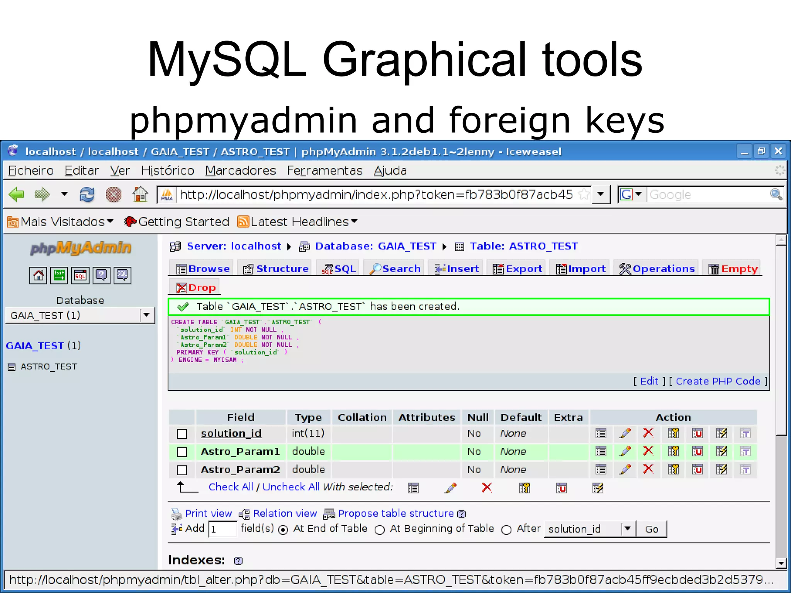This screenshot has height=593, width=791.
Task: Set primary key icon on Astro_Param1 row
Action: (673, 451)
